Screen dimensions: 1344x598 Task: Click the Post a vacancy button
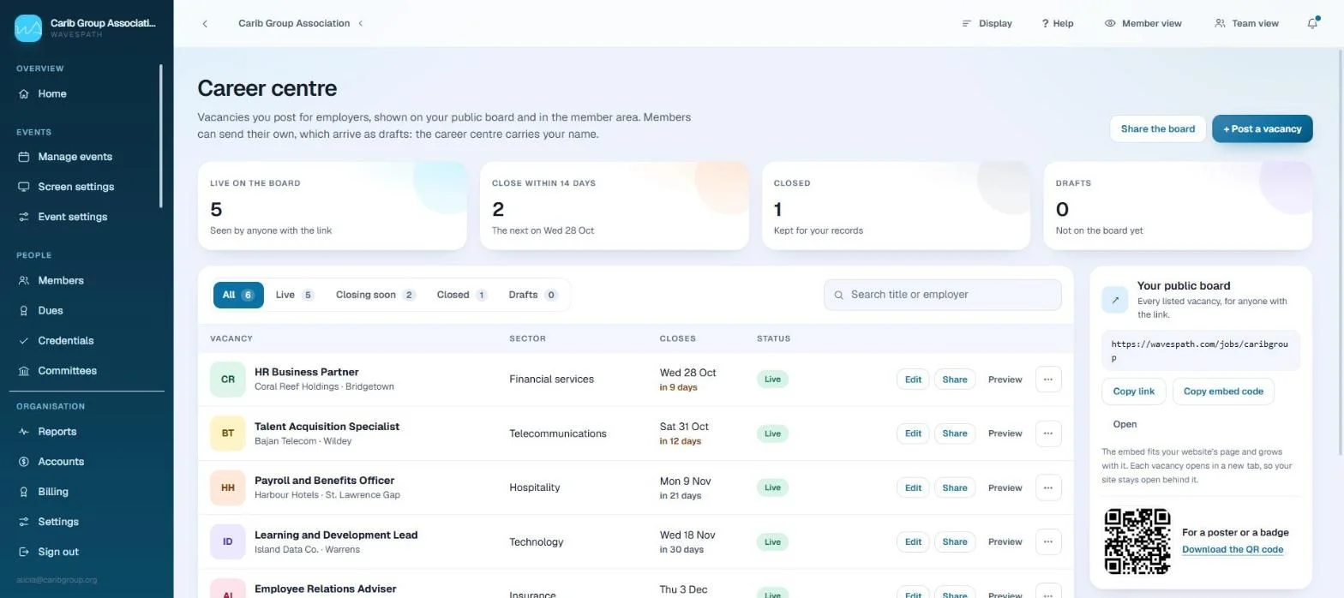[x=1262, y=129]
